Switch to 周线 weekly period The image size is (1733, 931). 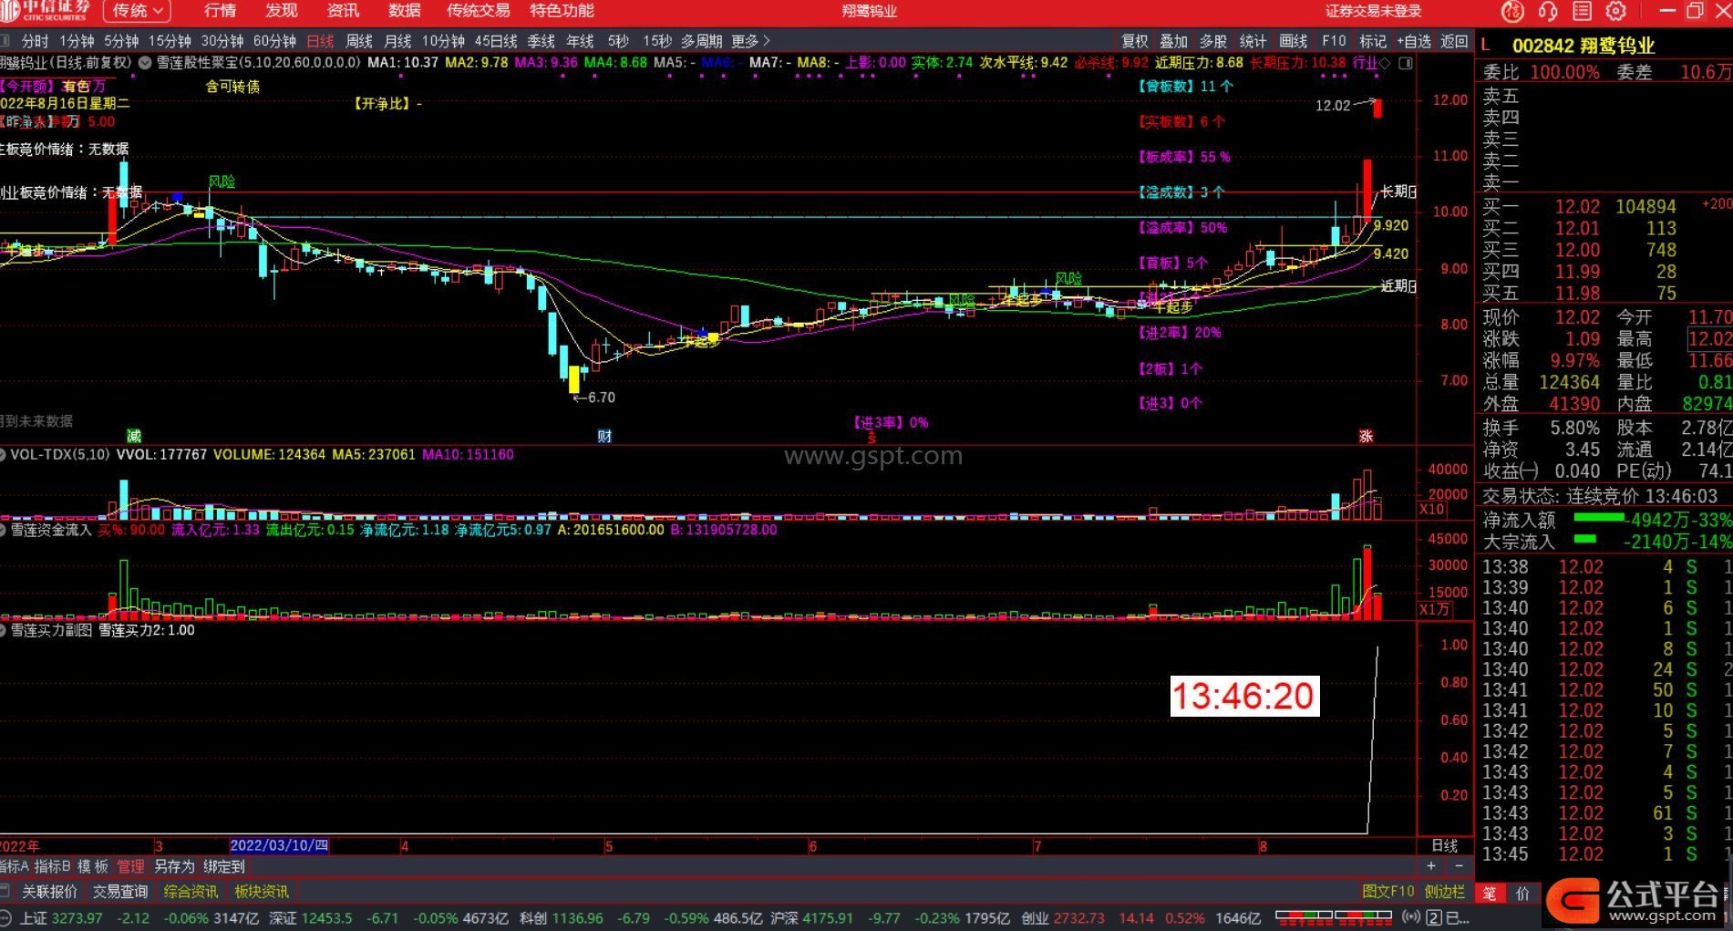(359, 41)
